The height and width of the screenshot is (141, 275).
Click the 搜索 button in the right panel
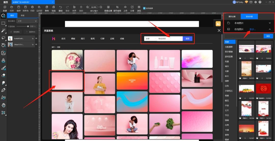pos(268,36)
